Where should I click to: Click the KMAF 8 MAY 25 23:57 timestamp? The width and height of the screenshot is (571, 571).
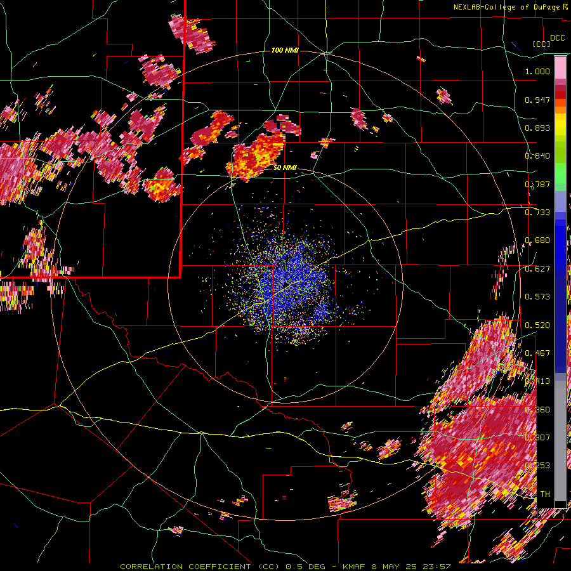click(x=397, y=567)
